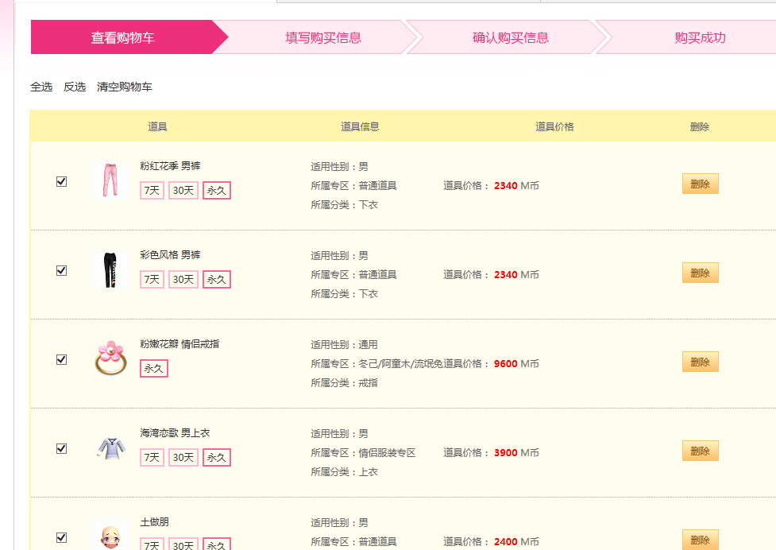Uncheck the 土做朋 item checkbox
Viewport: 776px width, 550px height.
tap(61, 537)
